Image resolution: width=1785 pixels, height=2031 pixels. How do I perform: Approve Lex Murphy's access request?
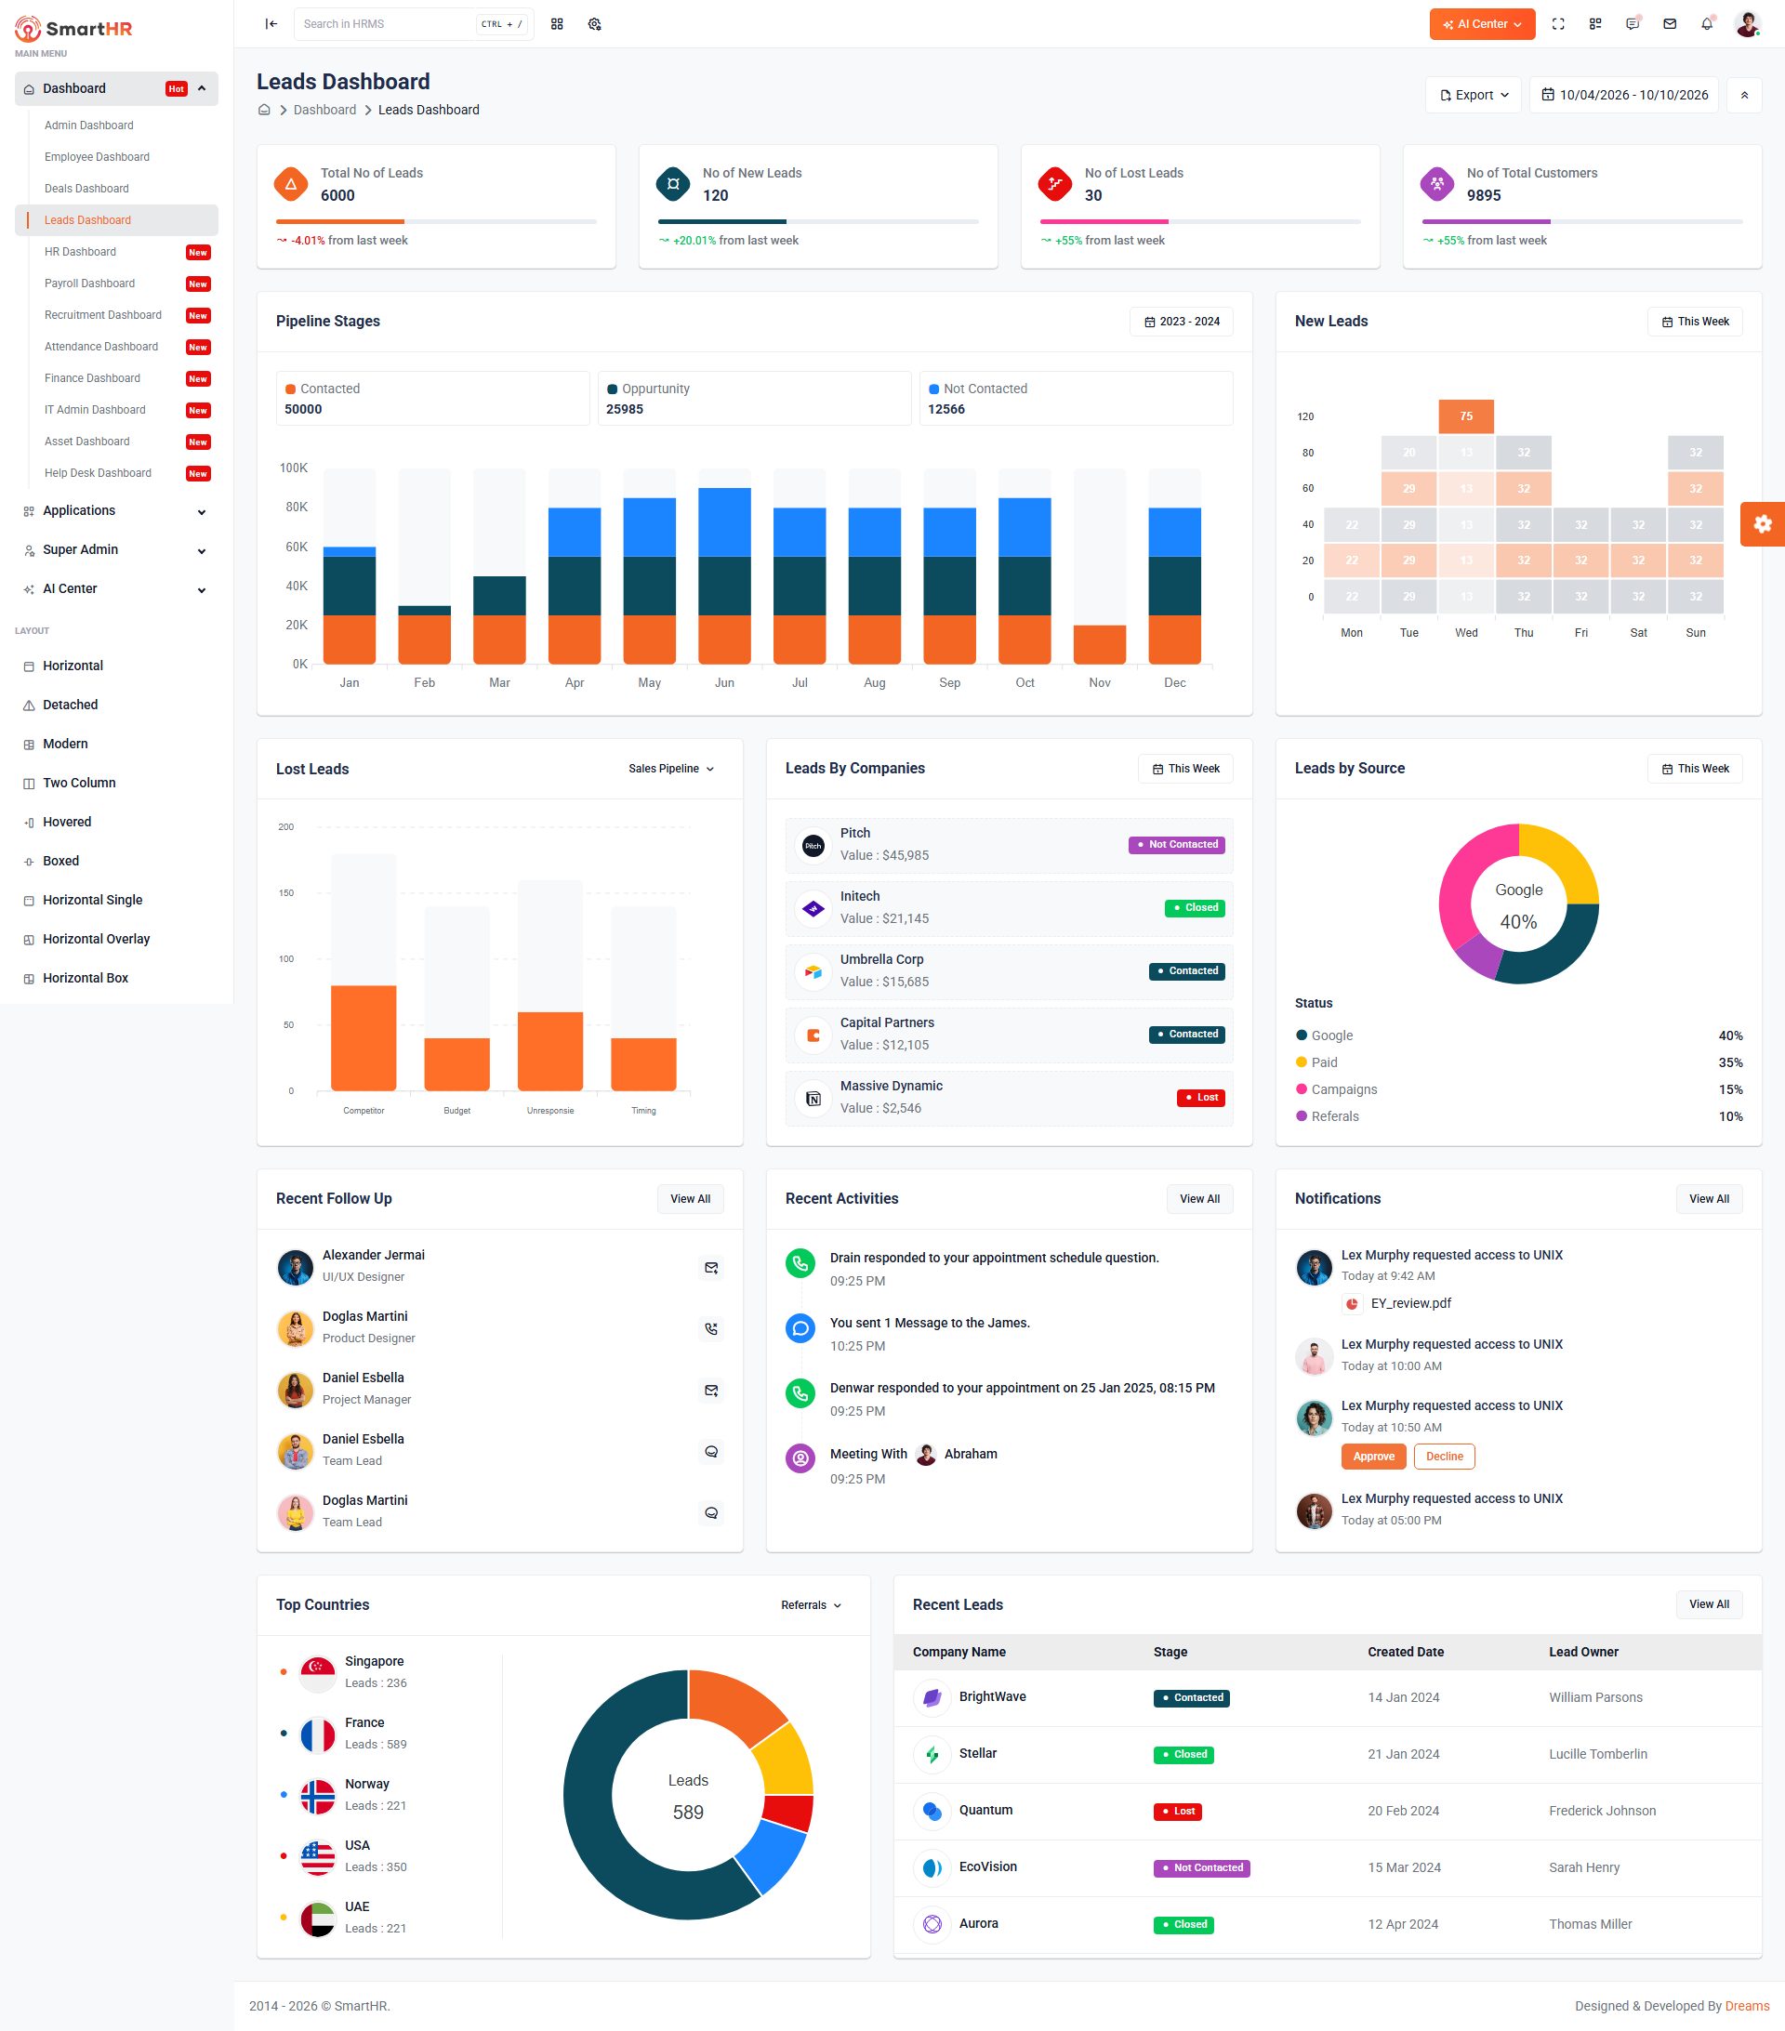[1373, 1456]
